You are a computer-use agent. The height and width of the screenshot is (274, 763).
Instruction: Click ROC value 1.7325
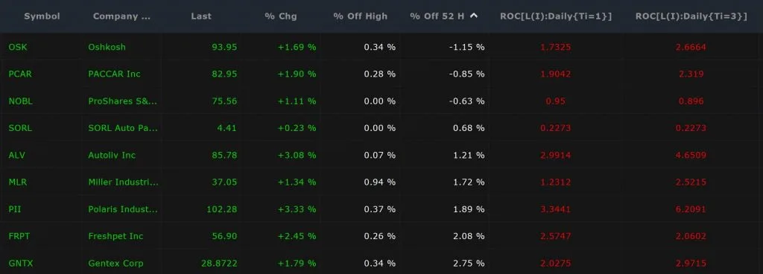556,47
